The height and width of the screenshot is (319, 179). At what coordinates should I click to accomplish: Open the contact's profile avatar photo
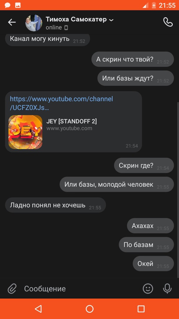[34, 23]
